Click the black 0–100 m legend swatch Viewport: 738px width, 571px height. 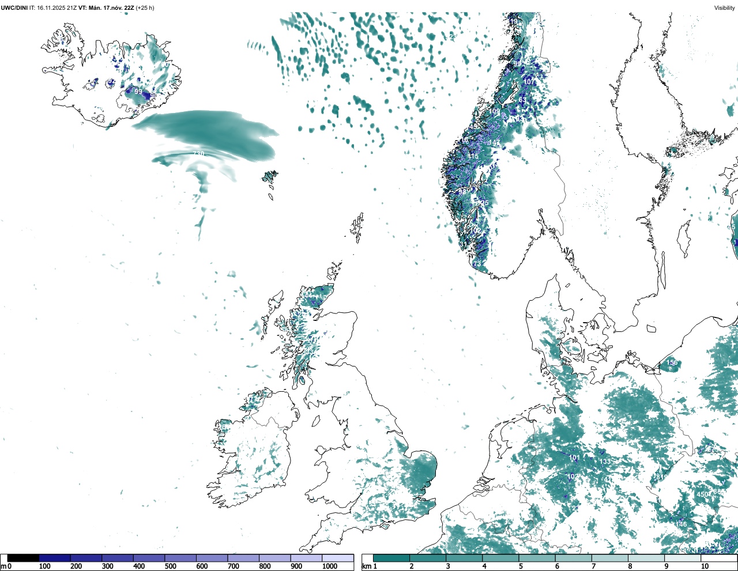(x=24, y=558)
